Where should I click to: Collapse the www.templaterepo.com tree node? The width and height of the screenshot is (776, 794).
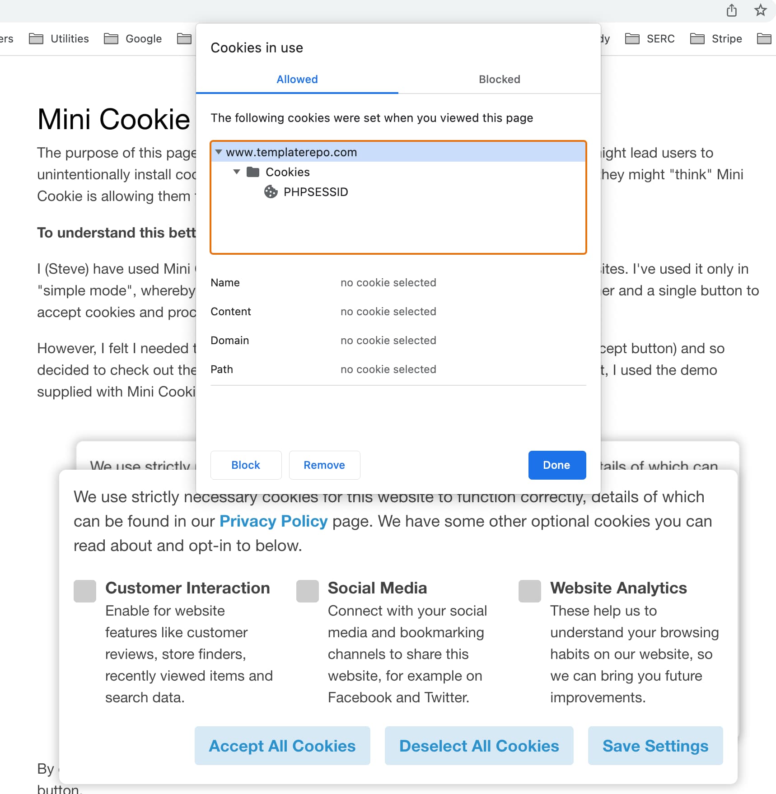[x=219, y=152]
